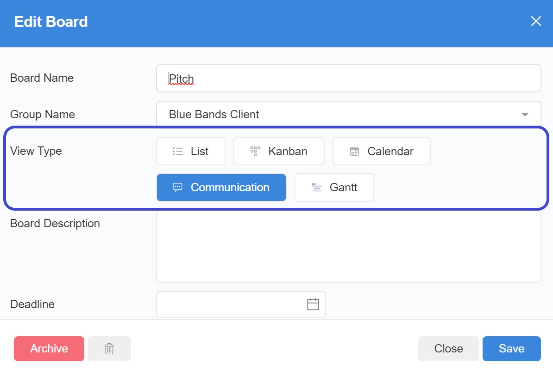Viewport: 553px width, 370px height.
Task: Save the board changes
Action: [512, 349]
